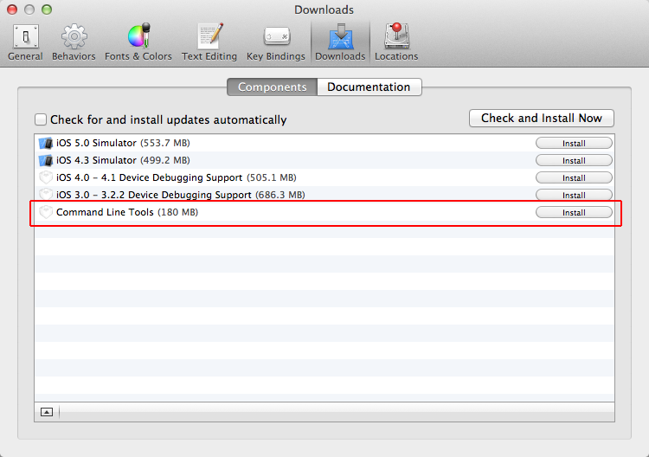Enable Check for and install updates automatically
The height and width of the screenshot is (457, 649).
click(41, 119)
